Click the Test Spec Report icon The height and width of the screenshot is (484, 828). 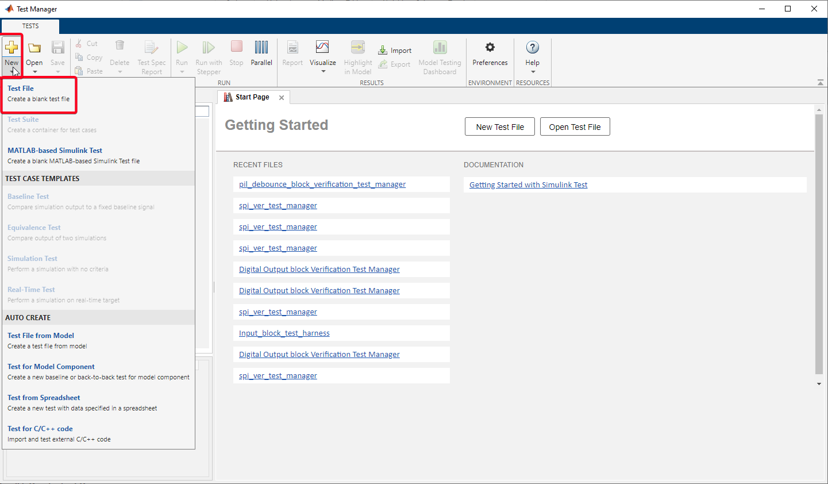(151, 47)
